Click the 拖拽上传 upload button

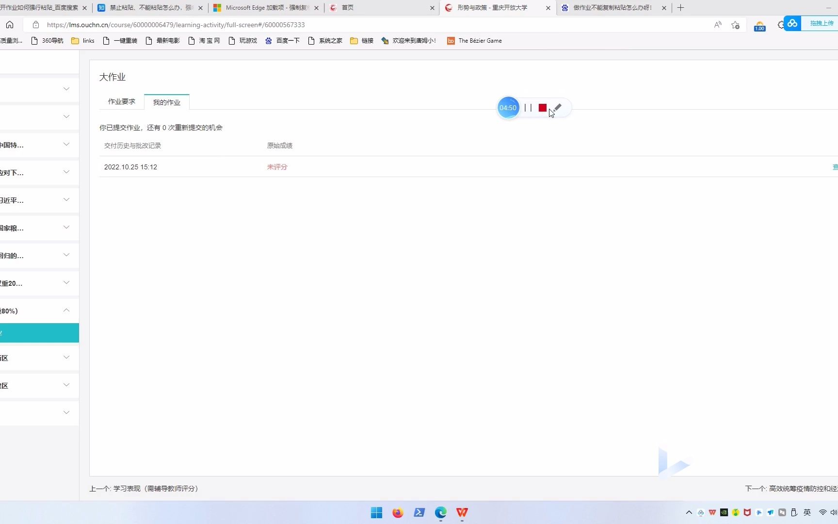click(x=822, y=23)
